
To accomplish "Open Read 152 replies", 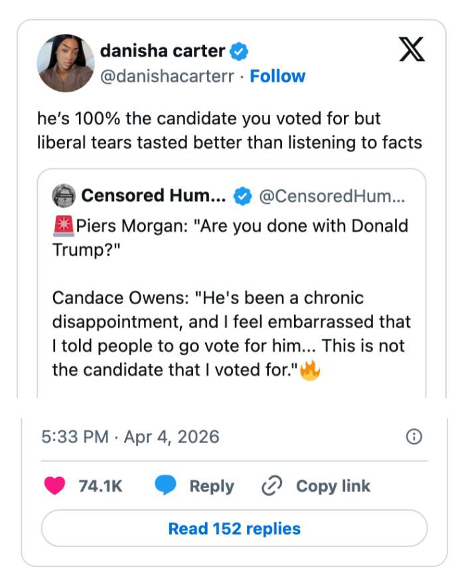I will pos(234,529).
